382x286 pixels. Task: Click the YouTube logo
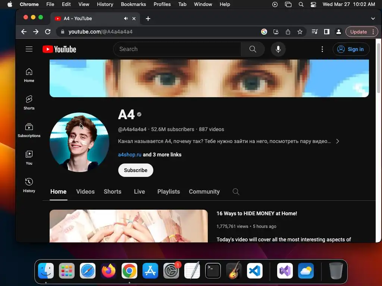59,49
